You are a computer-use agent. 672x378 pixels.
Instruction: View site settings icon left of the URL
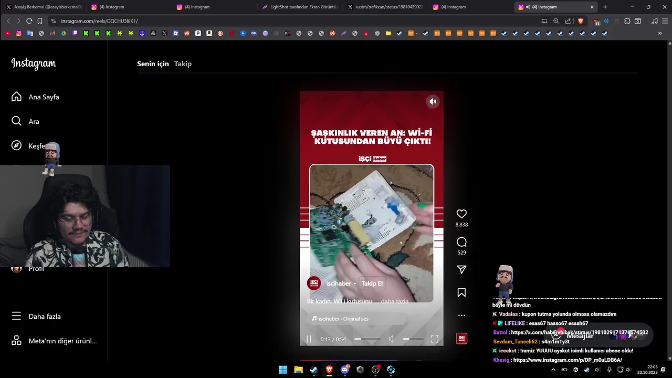tap(53, 21)
